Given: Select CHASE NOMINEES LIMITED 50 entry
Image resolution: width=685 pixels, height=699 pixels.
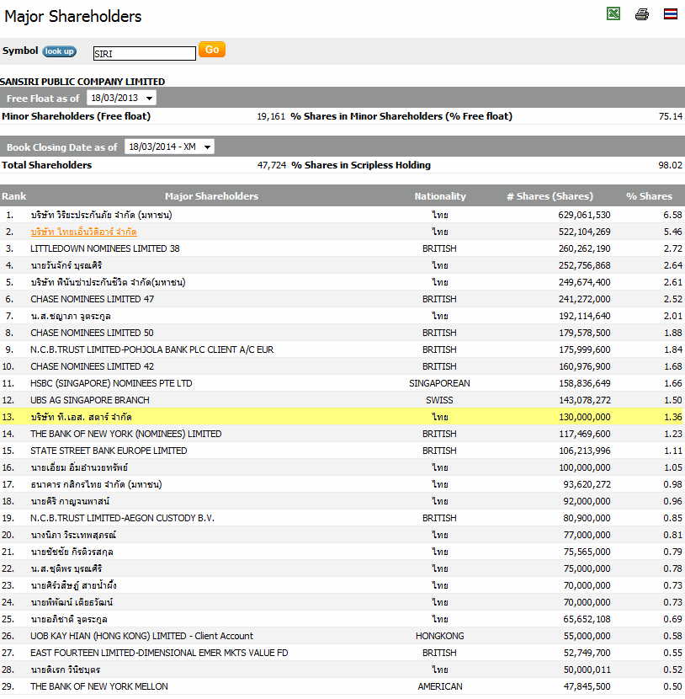Looking at the screenshot, I should click(92, 333).
